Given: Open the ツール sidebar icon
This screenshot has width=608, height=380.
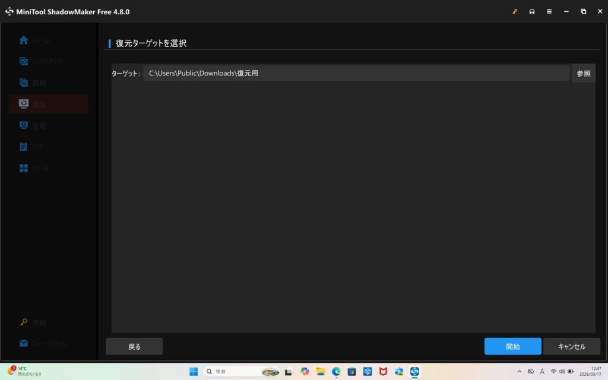Looking at the screenshot, I should click(24, 168).
